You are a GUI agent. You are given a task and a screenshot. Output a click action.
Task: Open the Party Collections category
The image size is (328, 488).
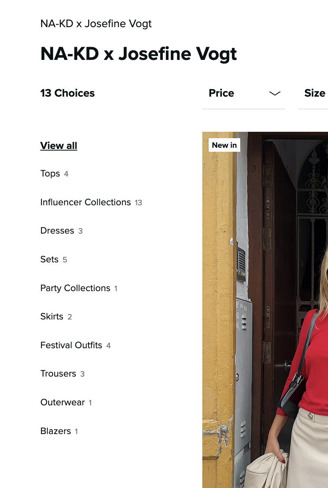coord(75,288)
